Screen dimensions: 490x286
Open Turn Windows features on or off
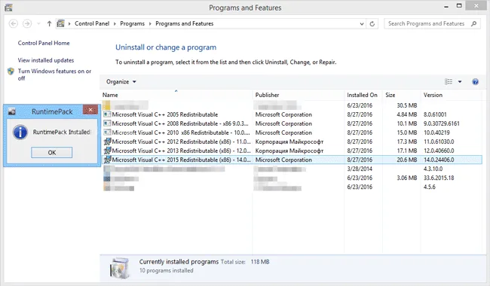(x=55, y=75)
